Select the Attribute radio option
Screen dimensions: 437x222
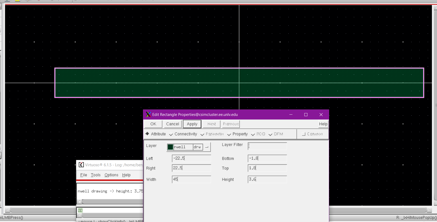tap(147, 134)
